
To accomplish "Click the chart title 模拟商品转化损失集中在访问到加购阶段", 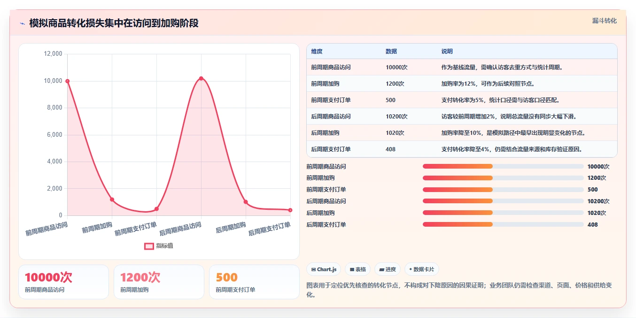I will click(x=114, y=23).
